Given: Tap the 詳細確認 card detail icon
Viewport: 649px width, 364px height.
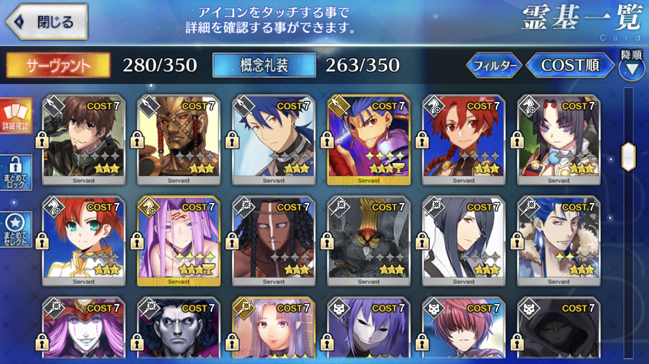Looking at the screenshot, I should click(16, 116).
